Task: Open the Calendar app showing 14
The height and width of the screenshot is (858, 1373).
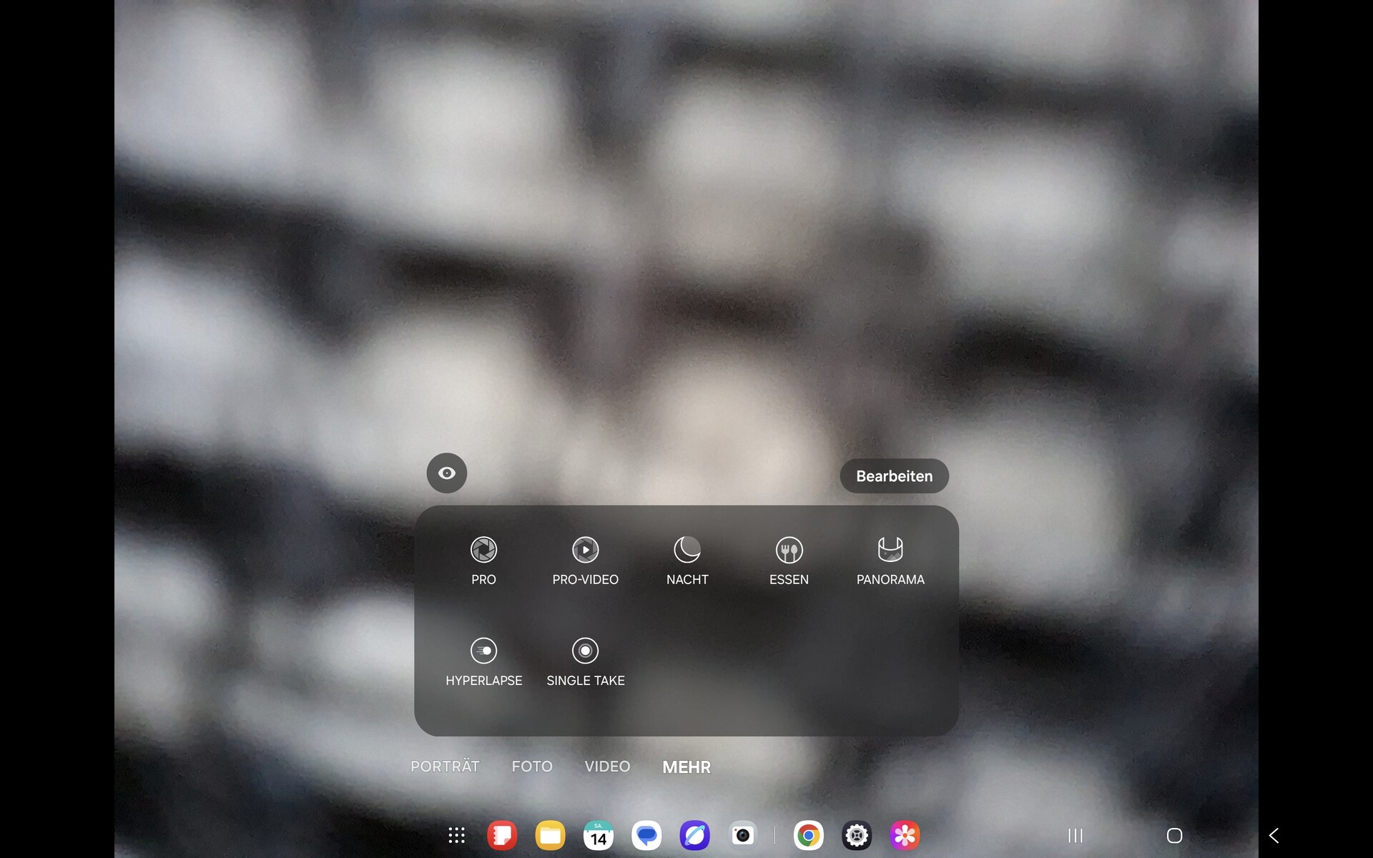Action: tap(599, 835)
